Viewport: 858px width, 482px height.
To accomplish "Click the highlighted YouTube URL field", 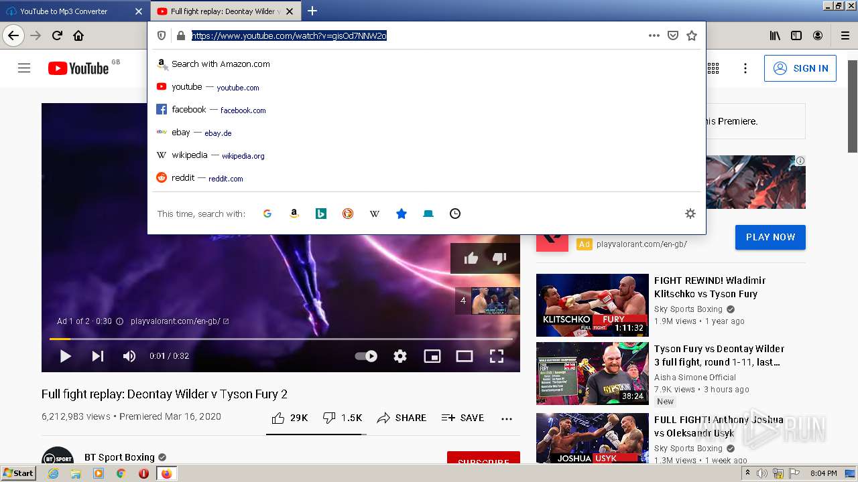I will [x=289, y=35].
